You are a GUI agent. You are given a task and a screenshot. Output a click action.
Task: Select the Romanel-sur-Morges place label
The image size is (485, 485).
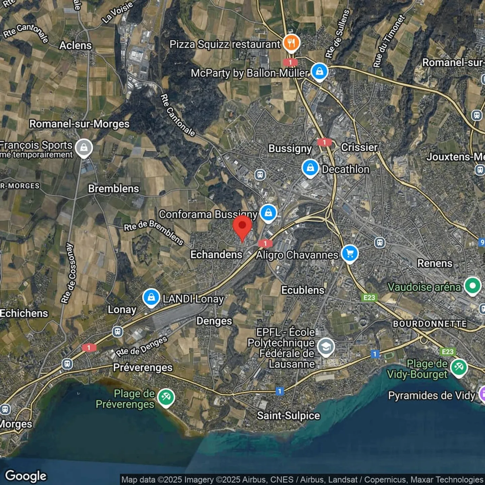pos(79,124)
